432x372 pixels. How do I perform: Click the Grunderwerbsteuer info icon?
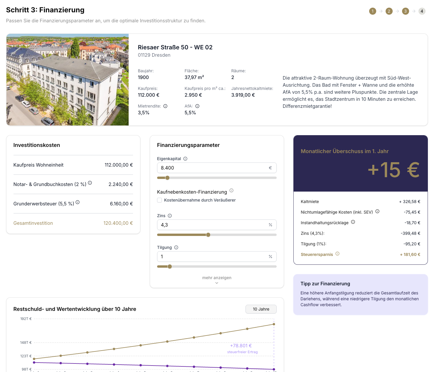pos(77,202)
